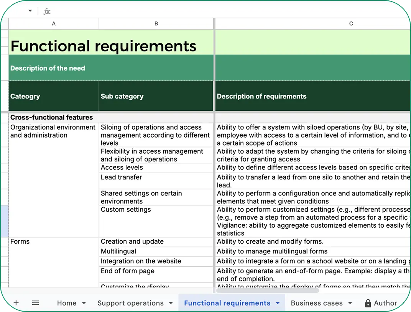Switch to the Author sheet tab

[385, 303]
